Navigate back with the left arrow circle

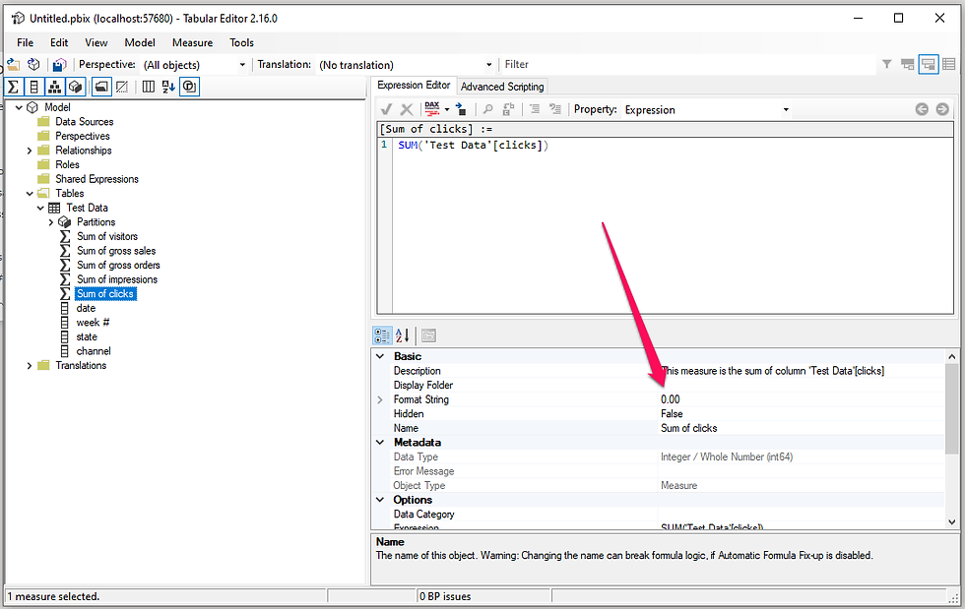[922, 109]
